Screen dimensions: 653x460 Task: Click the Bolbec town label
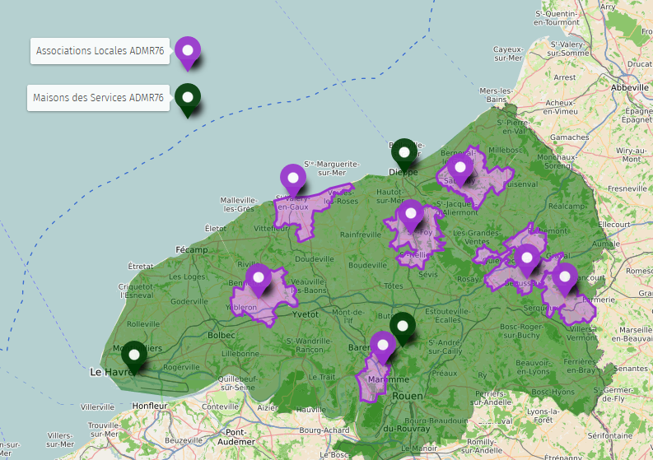[222, 335]
